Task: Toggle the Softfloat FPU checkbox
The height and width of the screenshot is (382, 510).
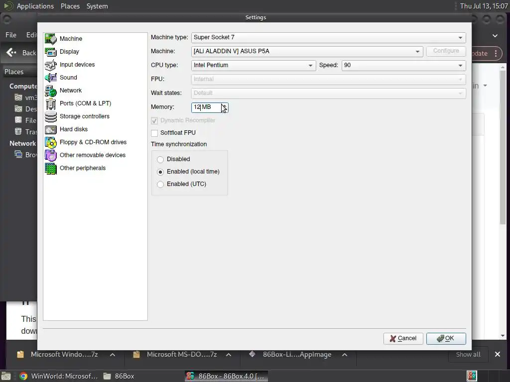Action: pyautogui.click(x=154, y=133)
